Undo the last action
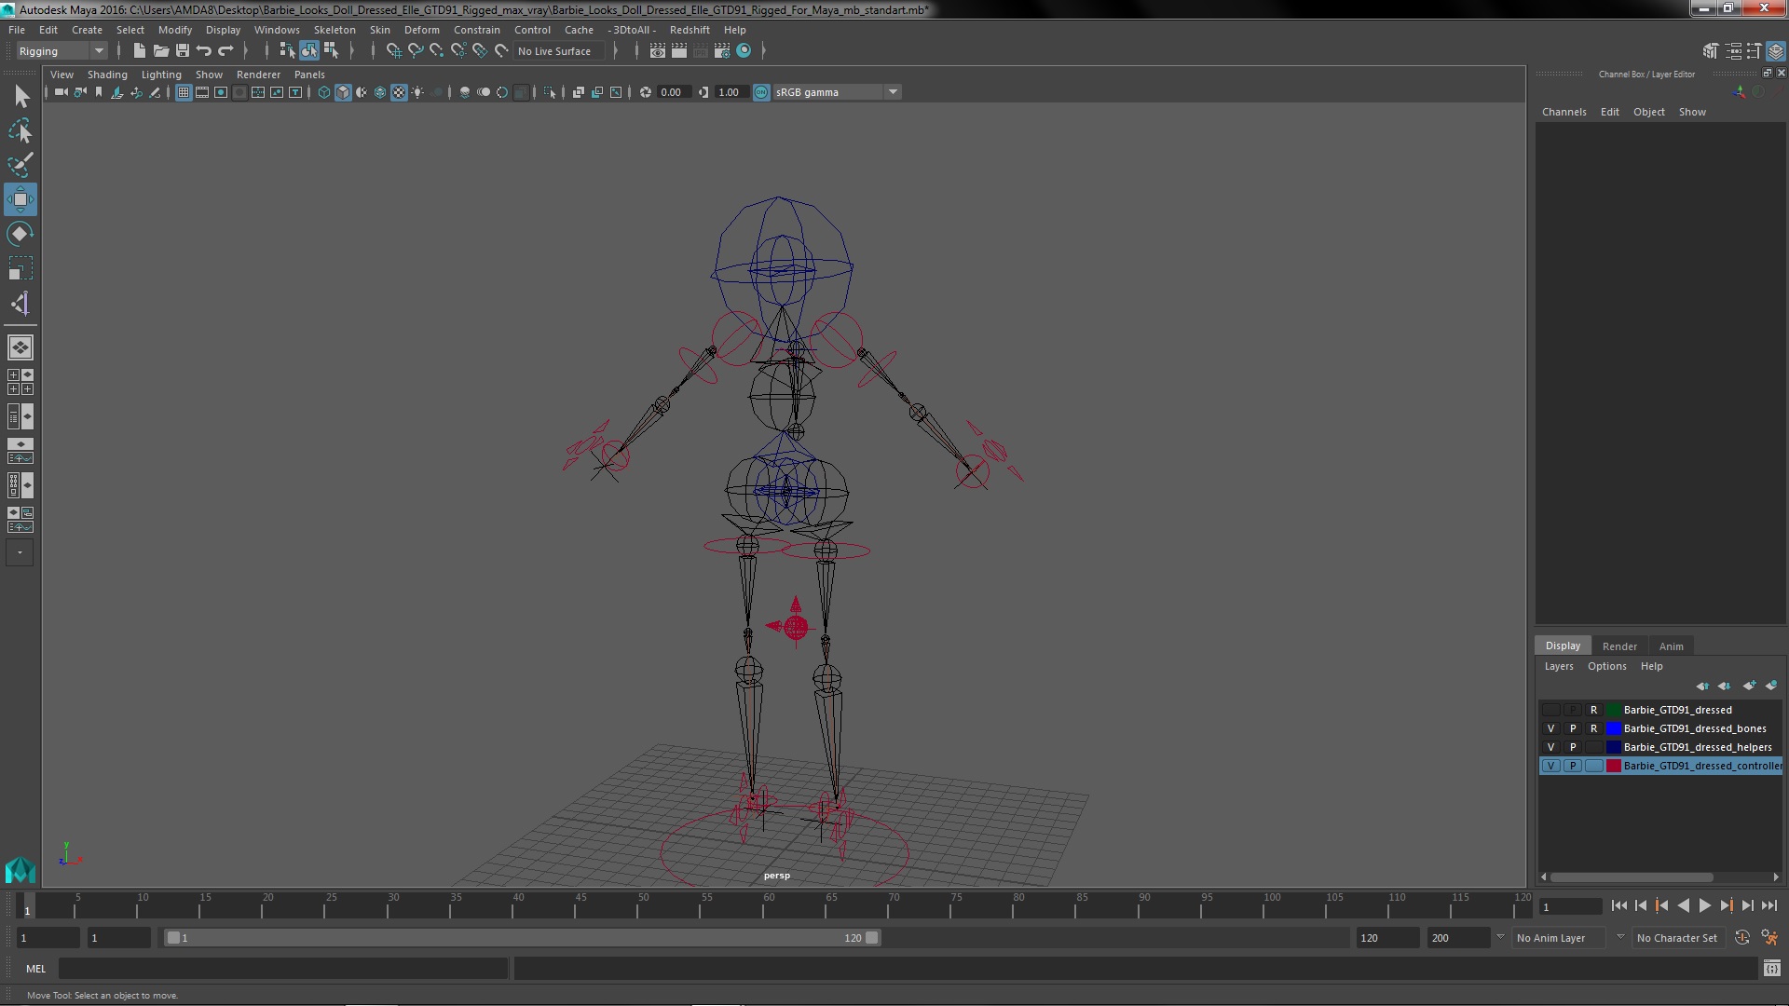Screen dimensions: 1789x1006 (x=204, y=51)
